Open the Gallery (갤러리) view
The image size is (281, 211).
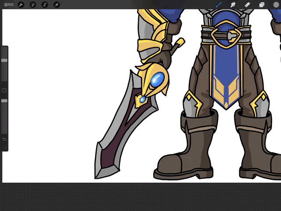pyautogui.click(x=9, y=5)
